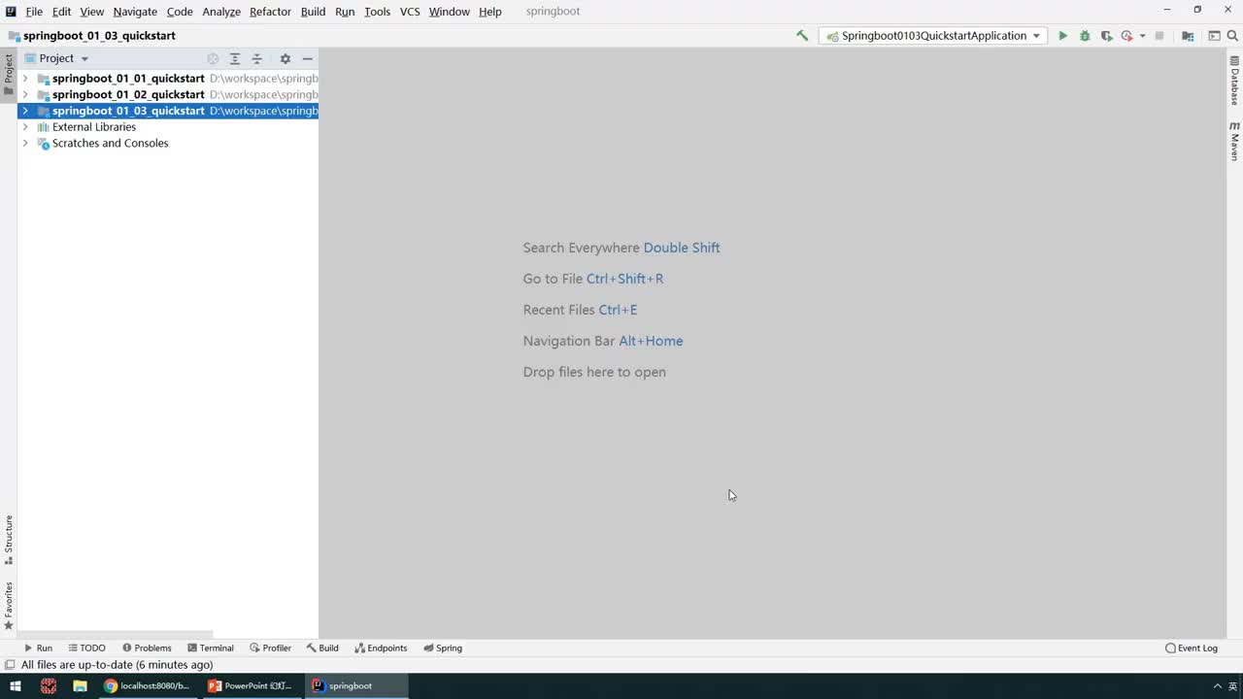Open the Run menu
Image resolution: width=1243 pixels, height=699 pixels.
345,12
